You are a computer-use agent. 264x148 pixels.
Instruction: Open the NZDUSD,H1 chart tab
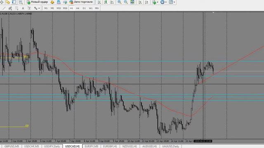[130, 146]
